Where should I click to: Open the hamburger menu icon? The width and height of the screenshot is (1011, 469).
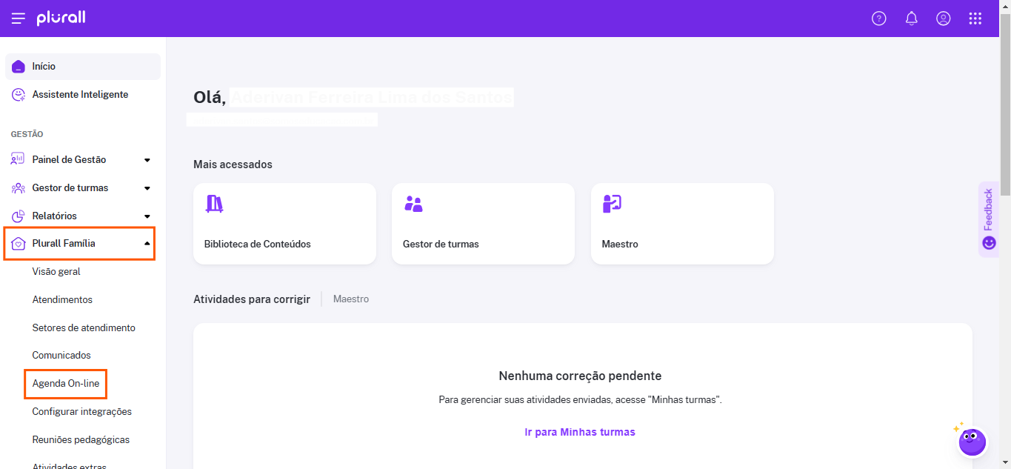[x=19, y=19]
